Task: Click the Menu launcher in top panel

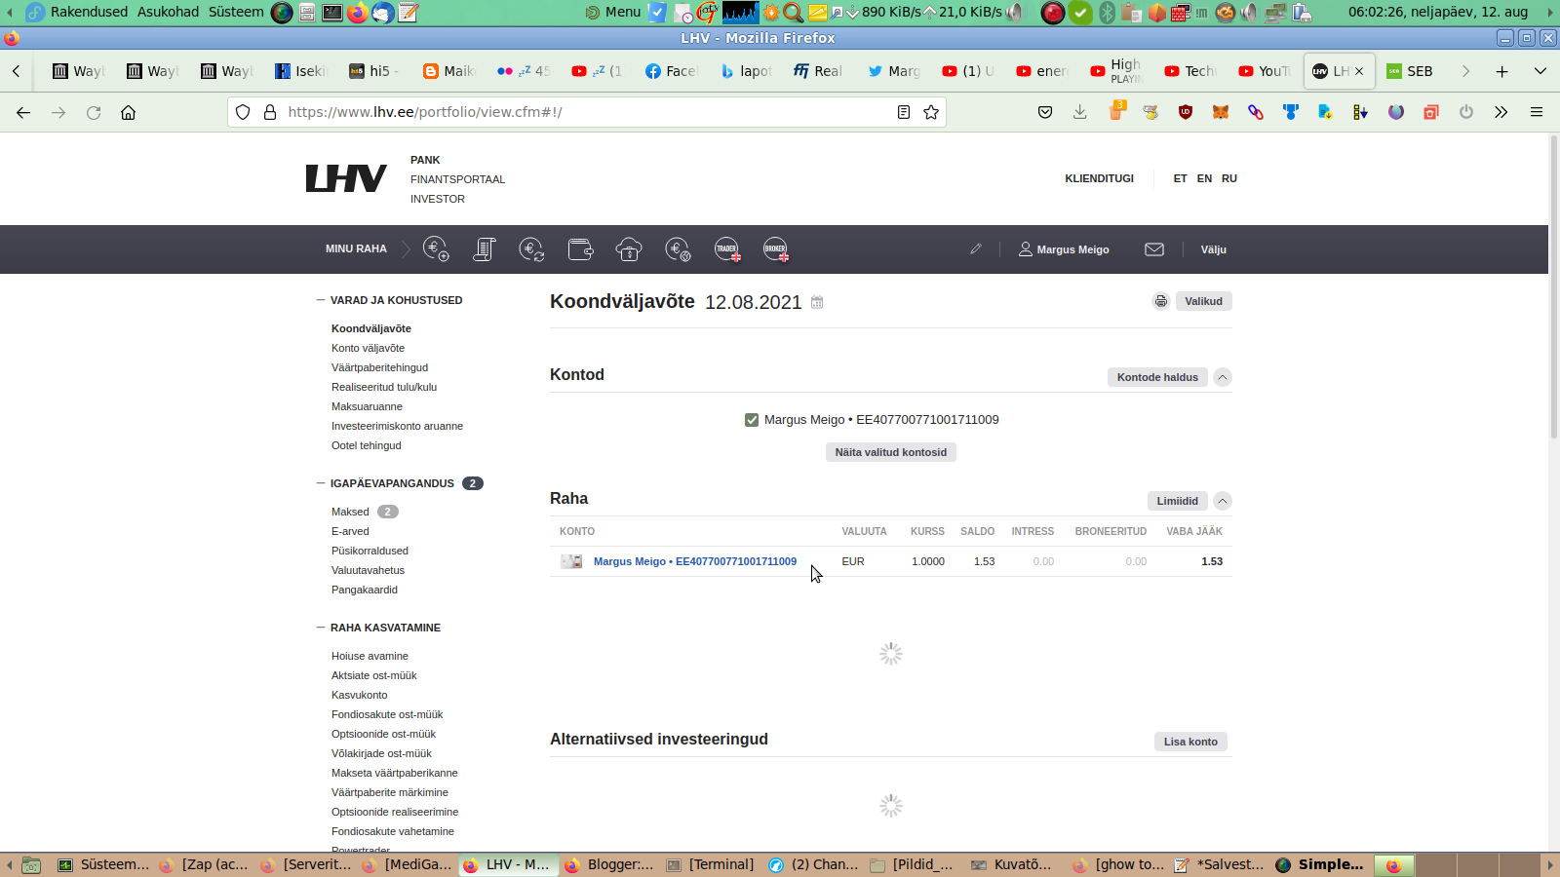Action: point(613,12)
